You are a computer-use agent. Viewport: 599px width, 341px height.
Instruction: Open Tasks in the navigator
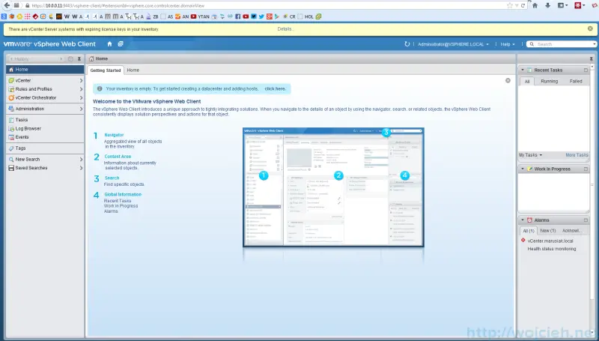coord(45,120)
